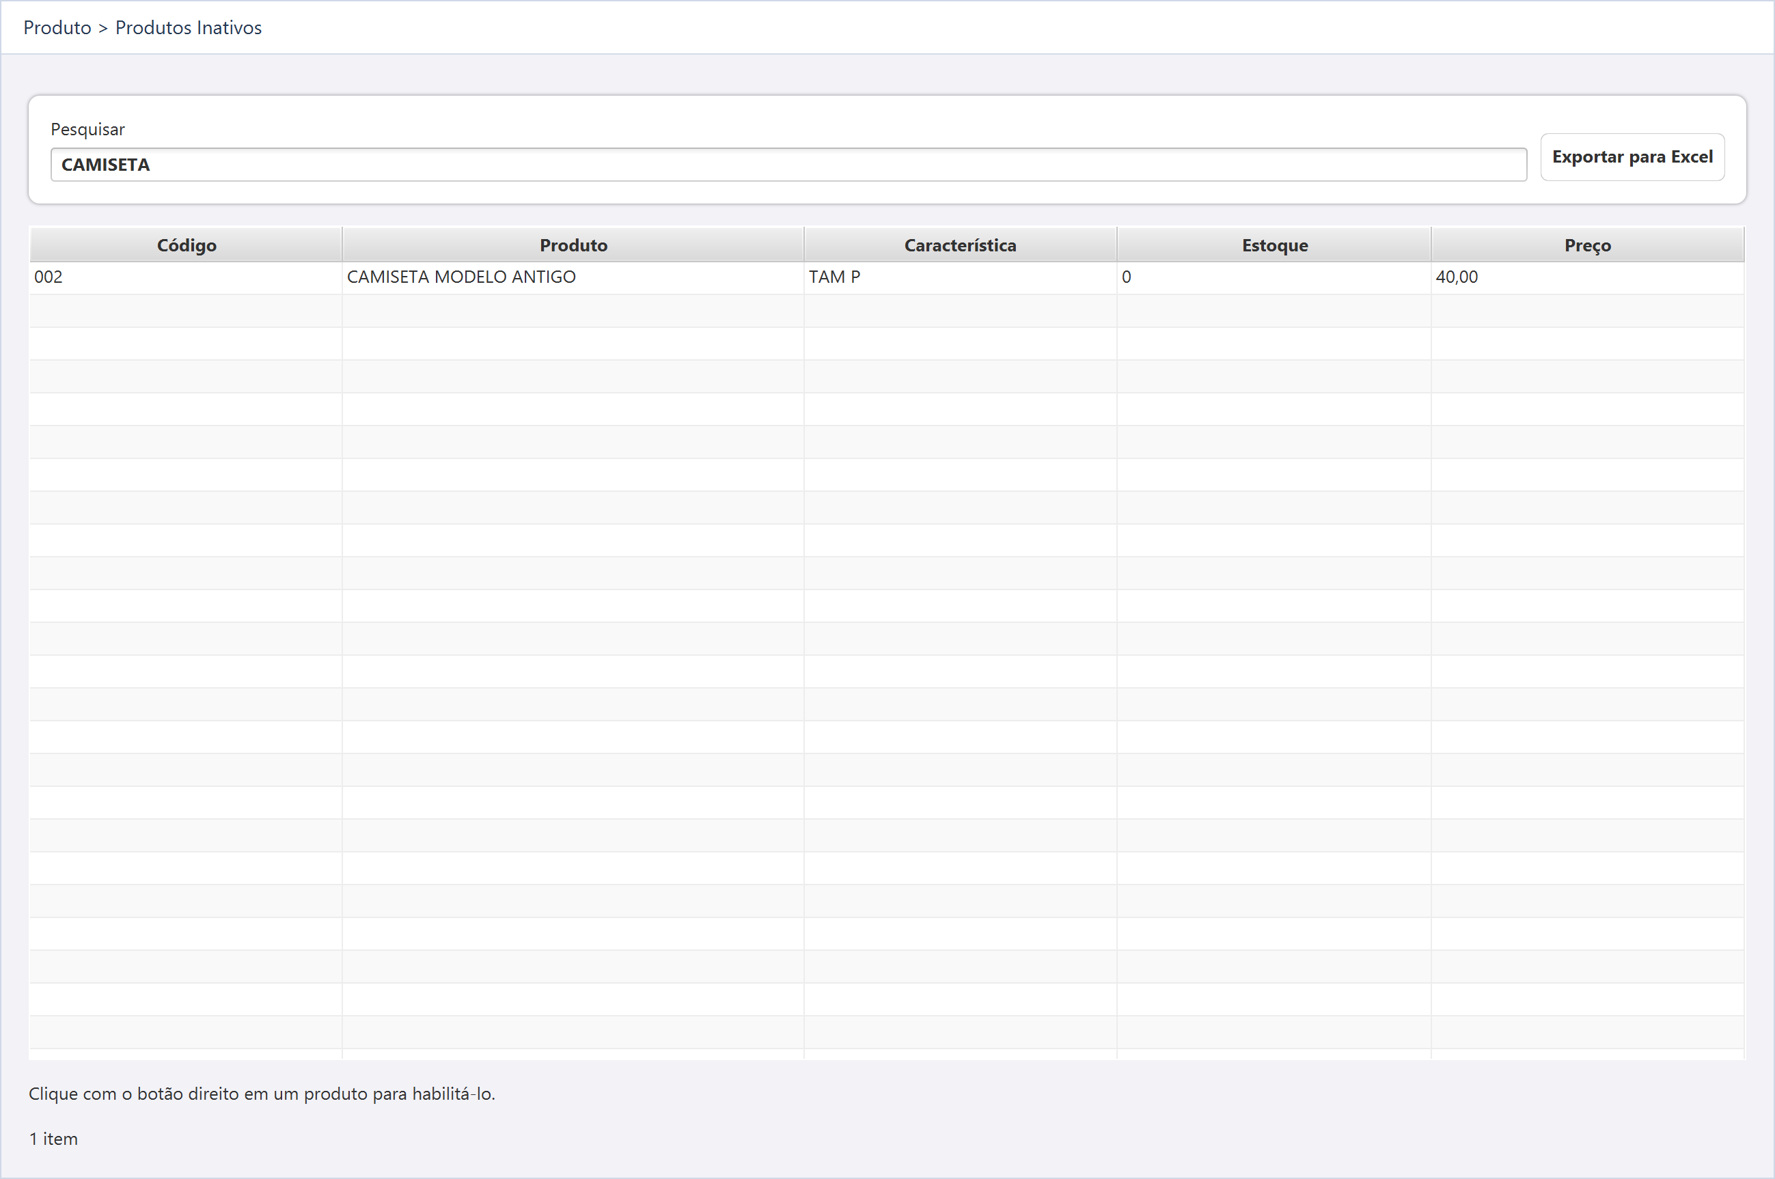Click the Característica column header
Viewport: 1775px width, 1179px height.
(x=961, y=245)
